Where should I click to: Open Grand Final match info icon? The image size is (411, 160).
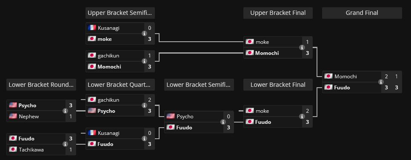click(381, 82)
